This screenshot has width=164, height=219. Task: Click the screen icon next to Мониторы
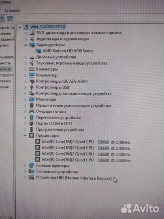[x=32, y=99]
